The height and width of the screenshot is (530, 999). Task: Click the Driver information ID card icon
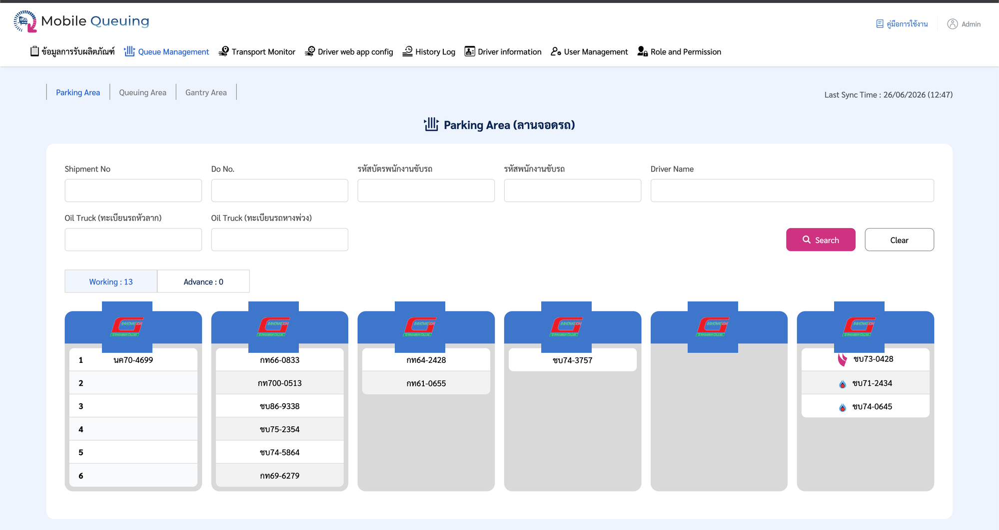[x=470, y=51]
